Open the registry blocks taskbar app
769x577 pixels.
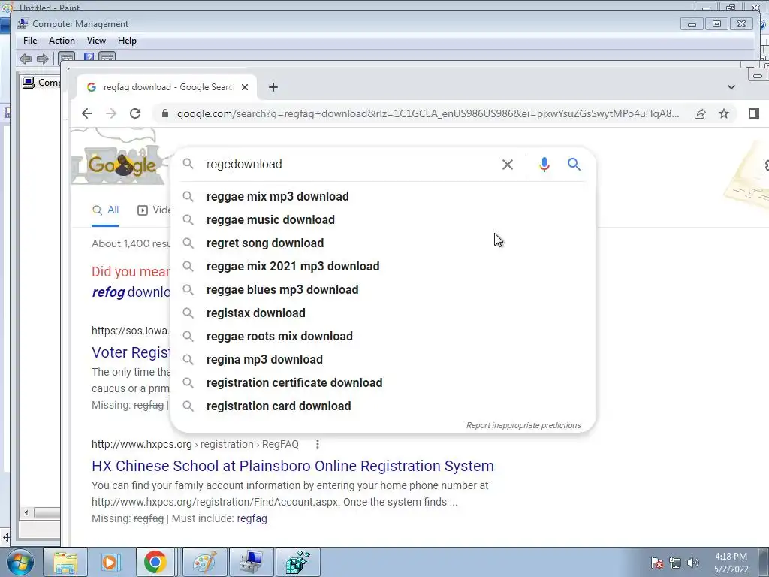pyautogui.click(x=297, y=562)
